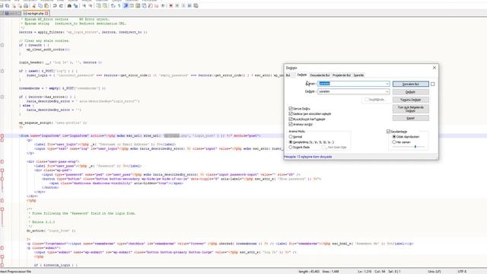Screen dimensions: 487x274
Task: Toggle synchronized horizontal scrolling icon
Action: (x=105, y=5)
